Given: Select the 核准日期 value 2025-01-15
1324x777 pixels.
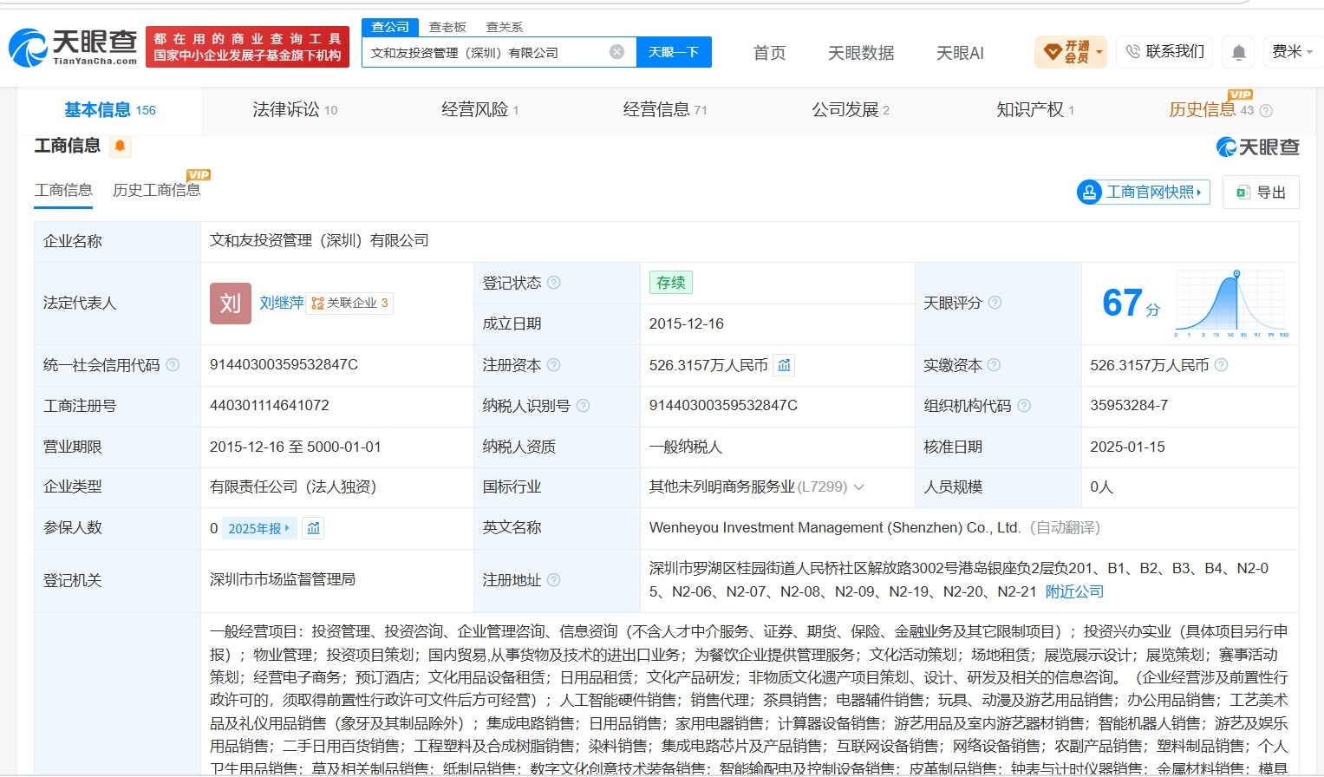Looking at the screenshot, I should [1127, 447].
